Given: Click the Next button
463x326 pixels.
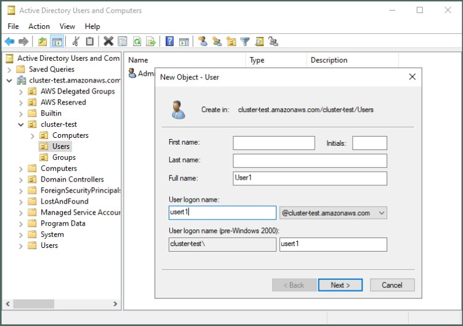Looking at the screenshot, I should pos(340,285).
